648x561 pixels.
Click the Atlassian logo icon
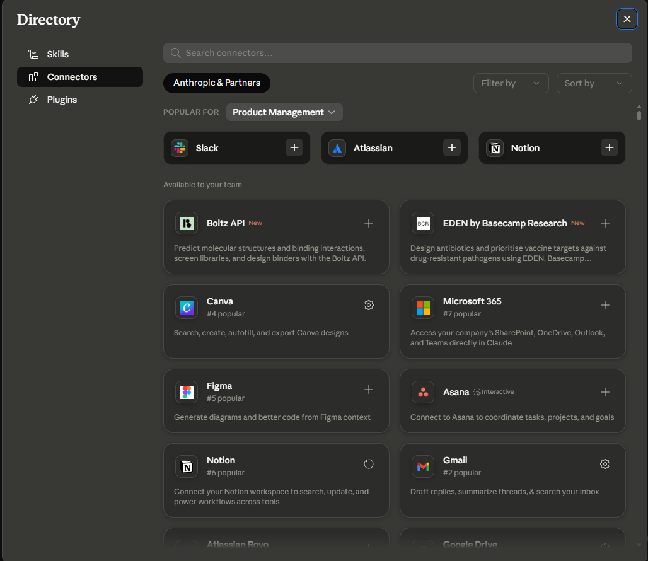point(337,148)
